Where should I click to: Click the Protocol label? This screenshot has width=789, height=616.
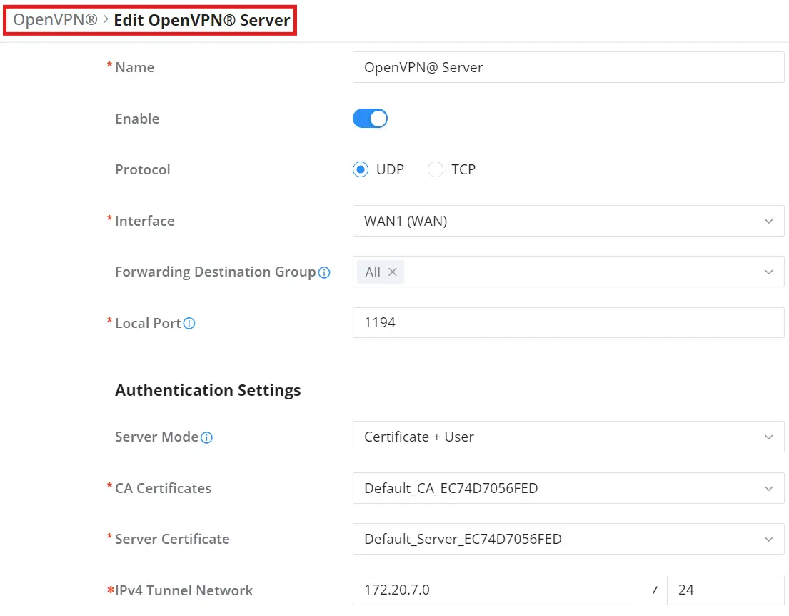coord(142,170)
